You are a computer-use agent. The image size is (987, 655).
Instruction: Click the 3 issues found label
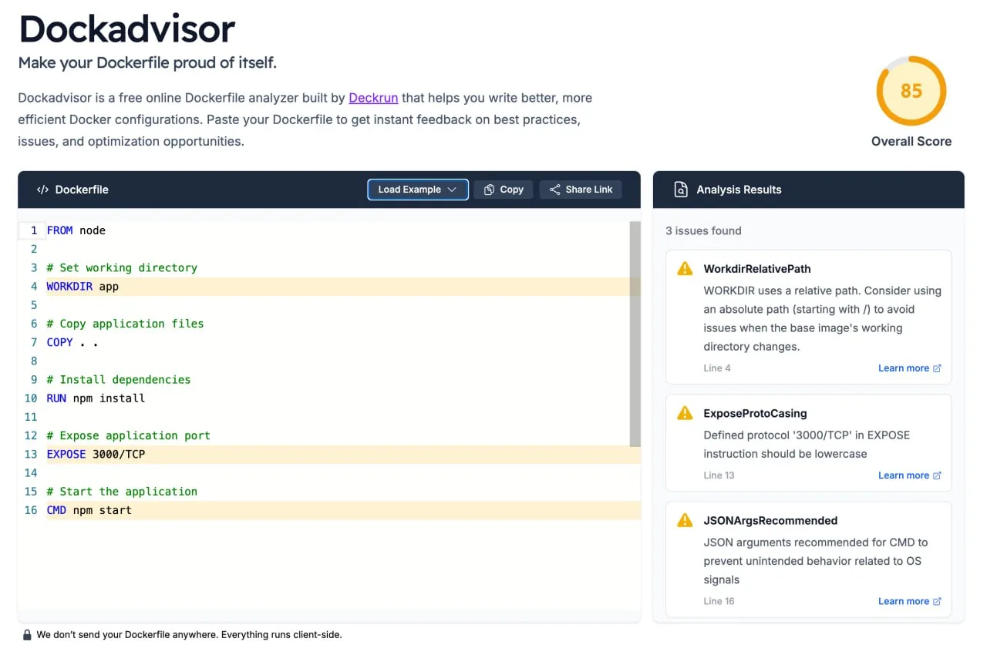click(x=703, y=230)
